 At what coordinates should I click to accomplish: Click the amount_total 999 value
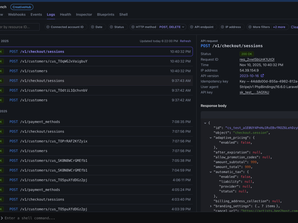click(x=248, y=167)
